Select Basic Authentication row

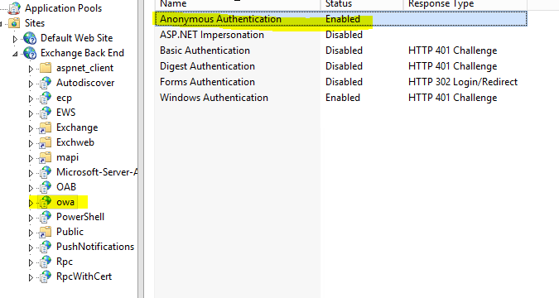pos(341,50)
